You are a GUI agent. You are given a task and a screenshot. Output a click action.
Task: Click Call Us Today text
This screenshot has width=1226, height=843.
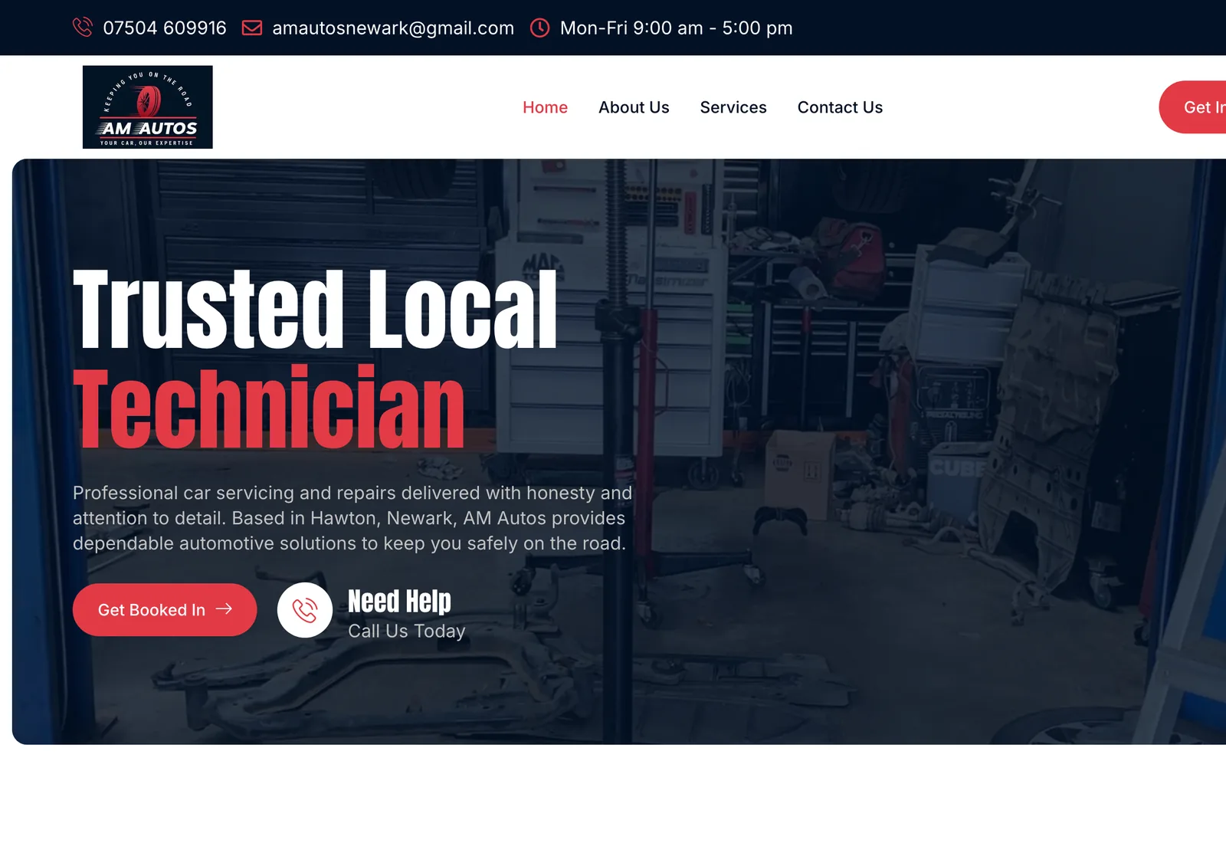(x=407, y=631)
